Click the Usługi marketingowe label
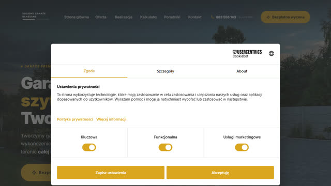This screenshot has height=186, width=331. 242,137
